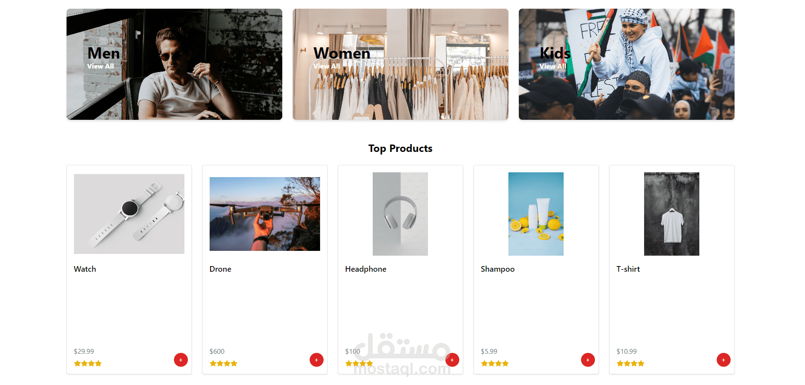This screenshot has height=385, width=805.
Task: Open the Shampoo product title
Action: tap(498, 269)
